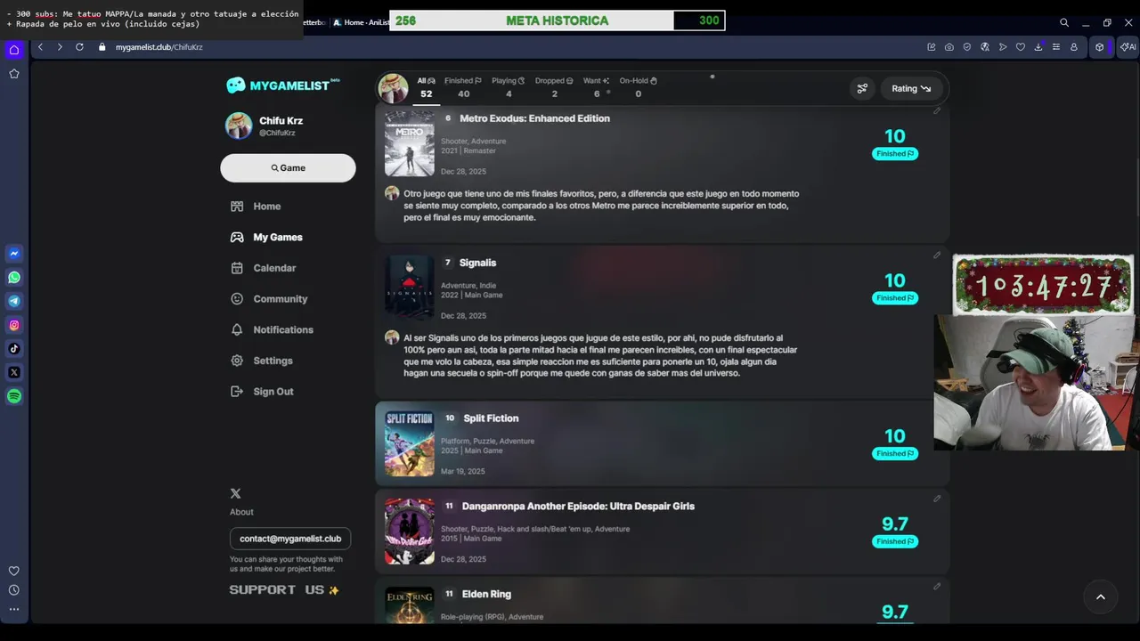Click the translate page icon

pos(985,47)
